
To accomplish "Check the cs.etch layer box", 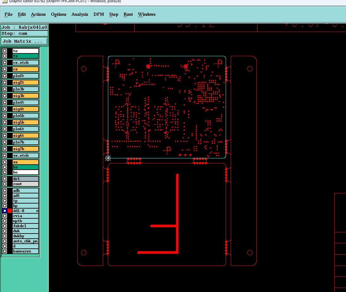I will click(x=5, y=63).
